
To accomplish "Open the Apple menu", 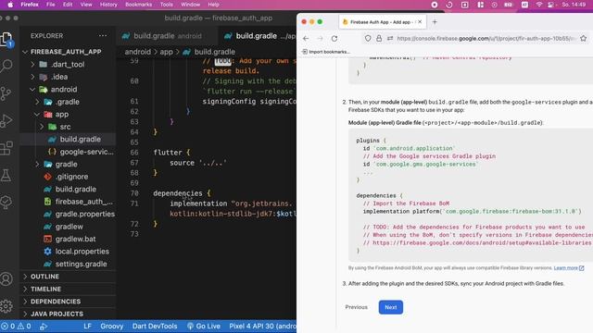I will [x=10, y=5].
